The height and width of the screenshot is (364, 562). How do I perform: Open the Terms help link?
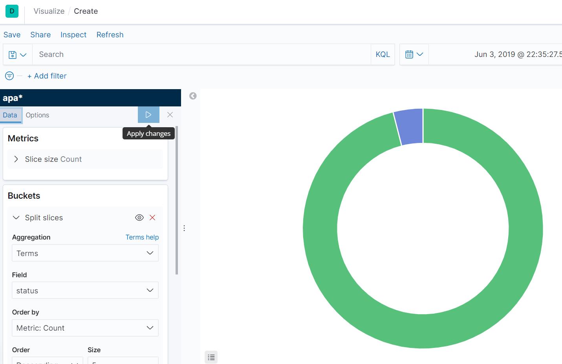(142, 237)
